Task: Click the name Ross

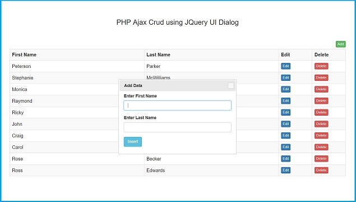Action: pos(17,171)
